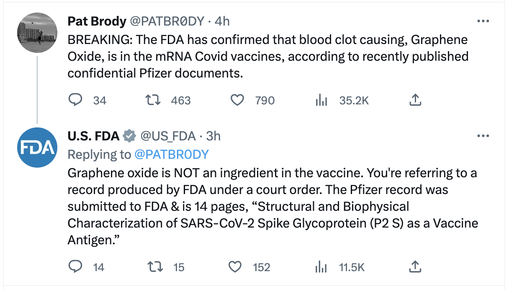The height and width of the screenshot is (290, 514).
Task: Like the FDA's reply tweet
Action: tap(235, 266)
